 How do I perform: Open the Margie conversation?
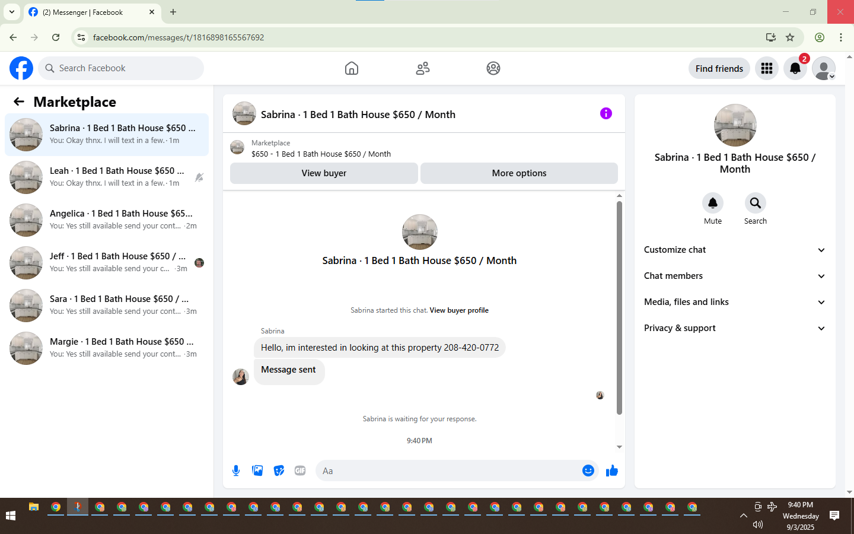pos(107,348)
